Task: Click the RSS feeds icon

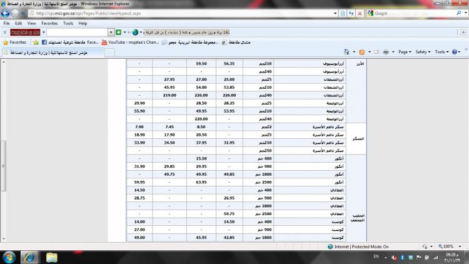Action: click(362, 52)
